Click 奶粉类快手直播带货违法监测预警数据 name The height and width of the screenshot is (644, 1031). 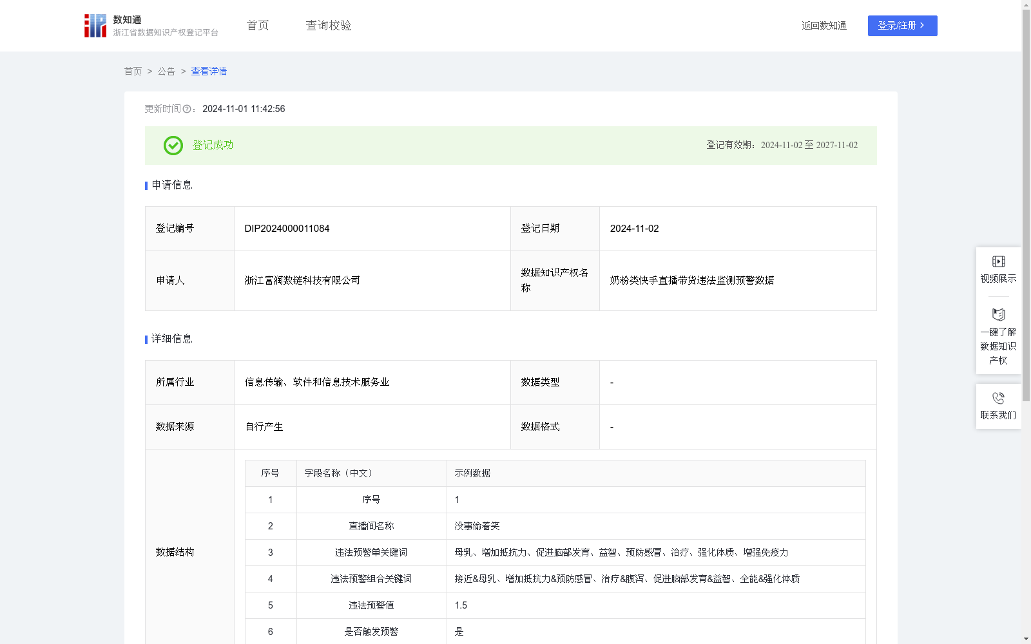(x=692, y=281)
